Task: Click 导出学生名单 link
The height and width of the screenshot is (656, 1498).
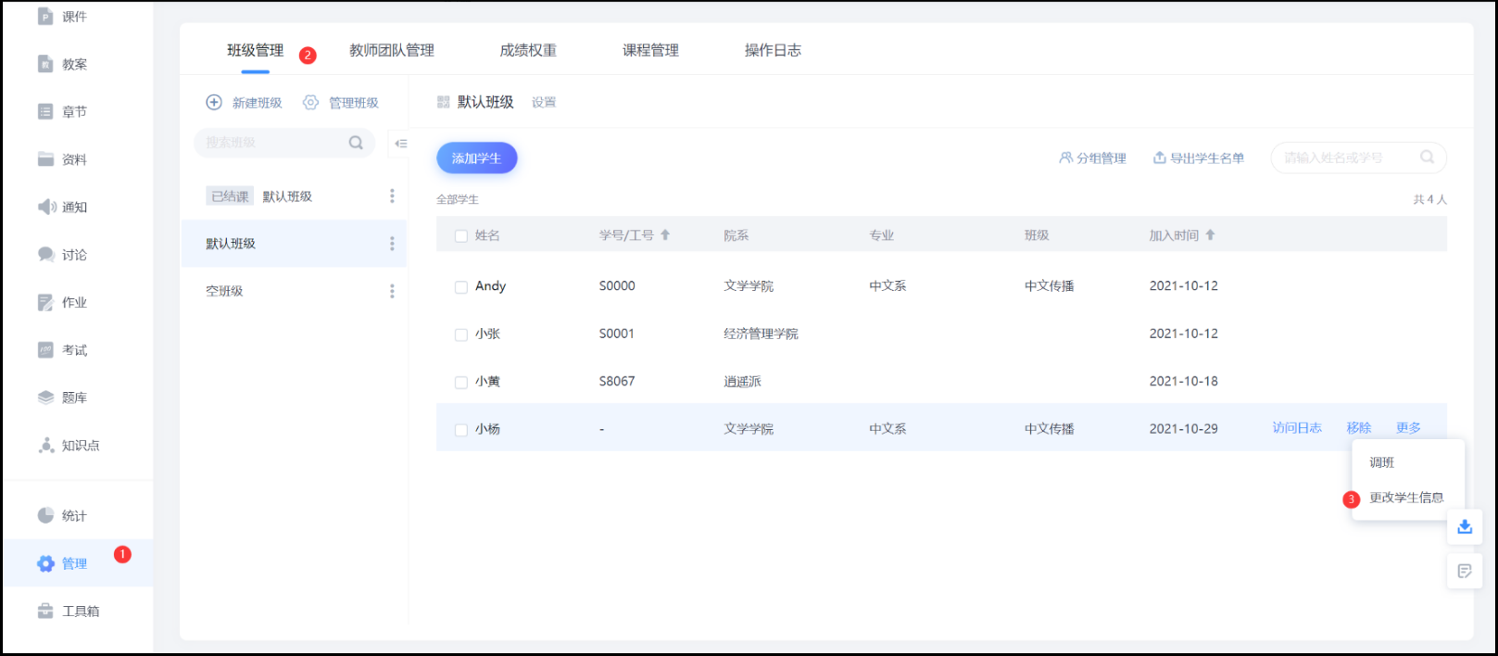Action: (x=1198, y=158)
